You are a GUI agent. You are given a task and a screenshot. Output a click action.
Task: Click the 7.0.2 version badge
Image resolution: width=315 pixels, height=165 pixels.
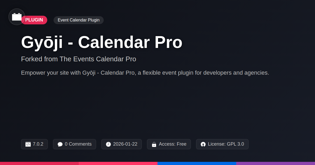(x=34, y=144)
